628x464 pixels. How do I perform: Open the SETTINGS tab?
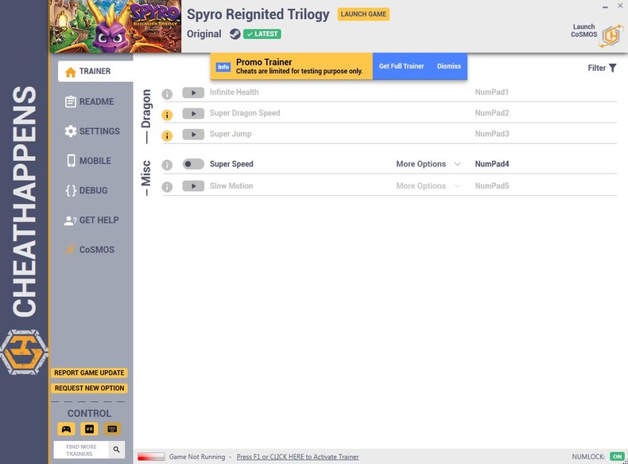tap(92, 131)
